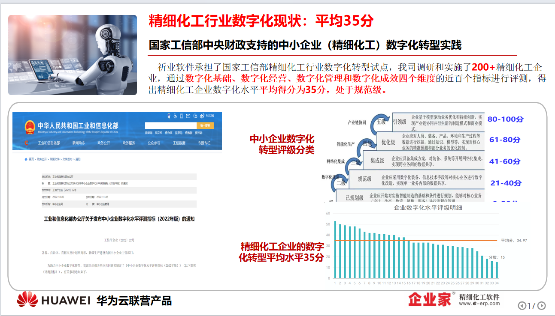The width and height of the screenshot is (555, 316).
Task: Open the RSS订阅 link
Action: [210, 116]
